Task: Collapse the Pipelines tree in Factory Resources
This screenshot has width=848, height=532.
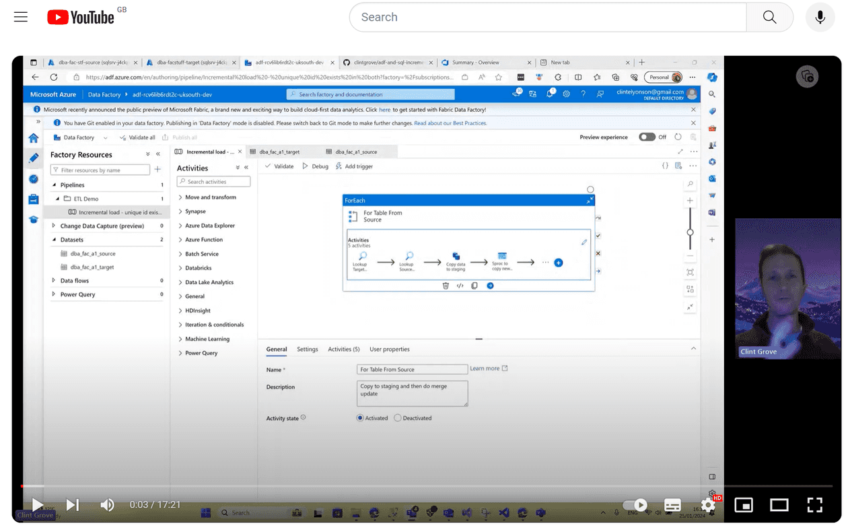Action: coord(53,185)
